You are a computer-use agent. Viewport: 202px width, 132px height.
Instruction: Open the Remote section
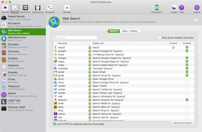point(67,9)
